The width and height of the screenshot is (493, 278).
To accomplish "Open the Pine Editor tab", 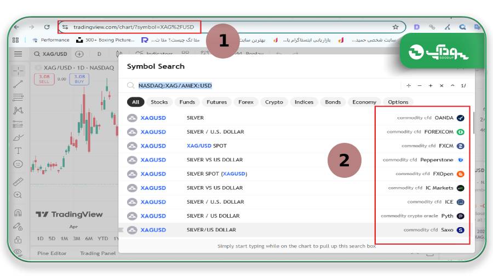I will [x=52, y=253].
